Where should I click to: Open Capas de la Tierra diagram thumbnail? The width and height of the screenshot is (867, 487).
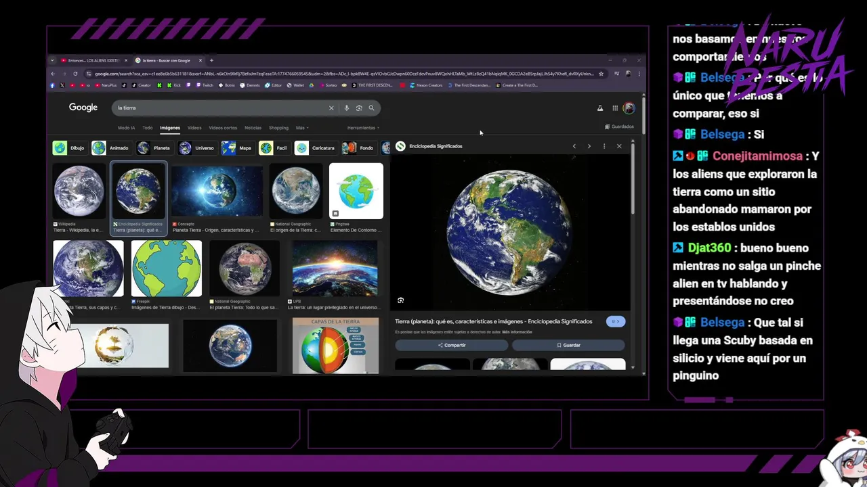335,346
